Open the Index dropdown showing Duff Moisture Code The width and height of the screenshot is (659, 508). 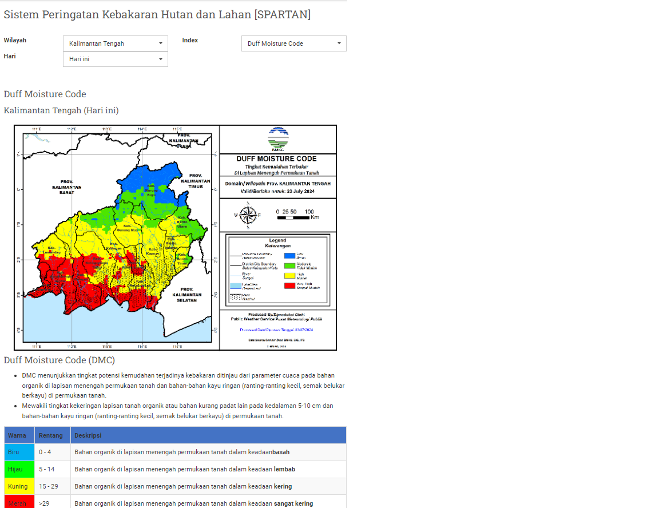point(294,43)
